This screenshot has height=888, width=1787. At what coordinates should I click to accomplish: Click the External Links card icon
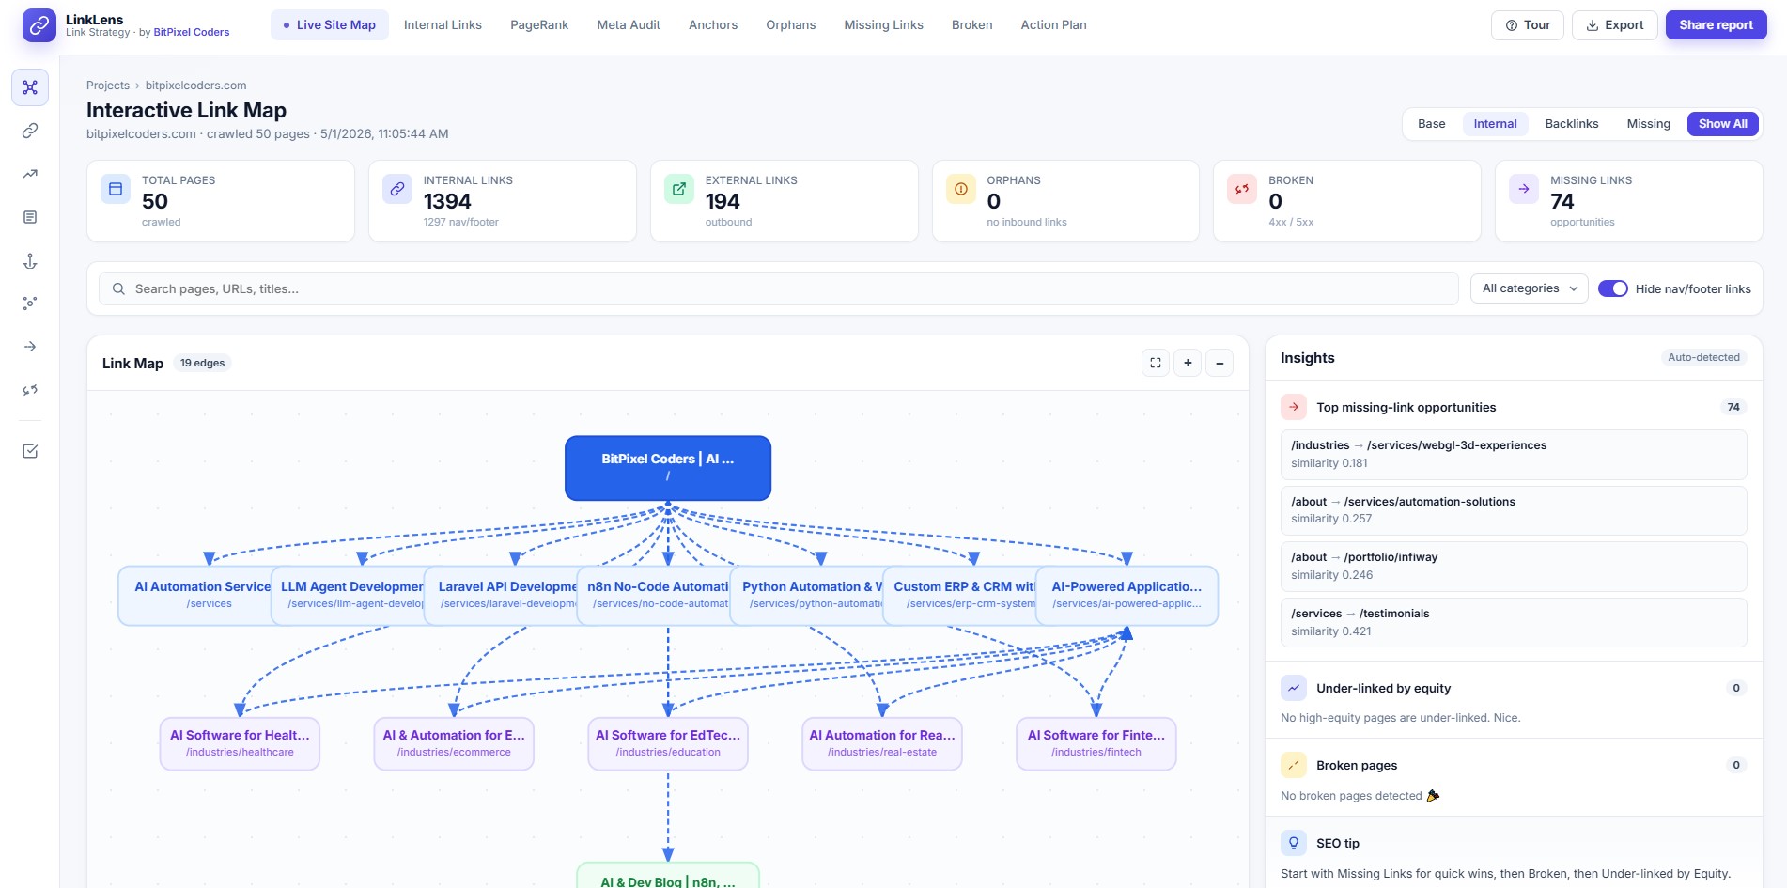pyautogui.click(x=679, y=189)
